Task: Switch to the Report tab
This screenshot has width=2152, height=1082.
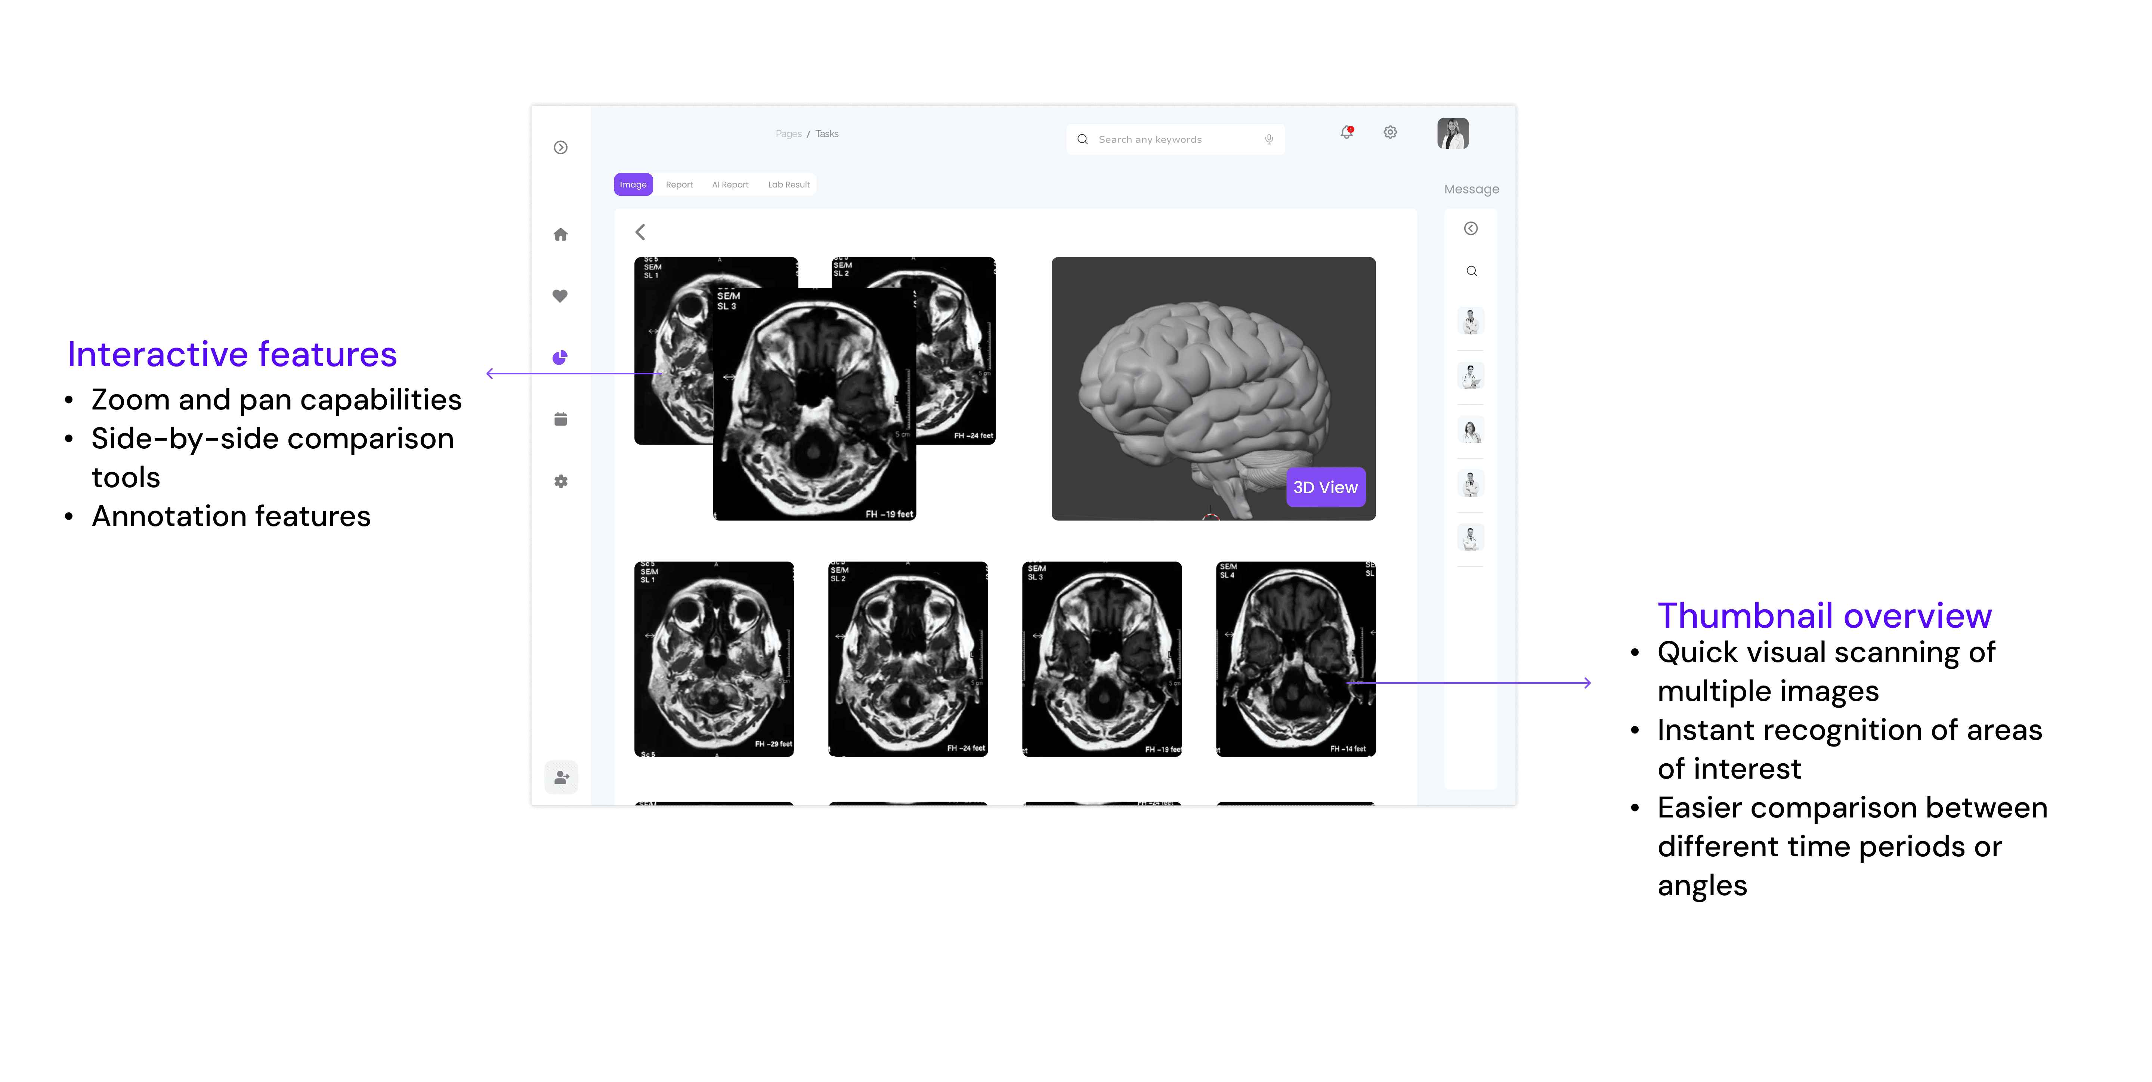Action: point(679,185)
